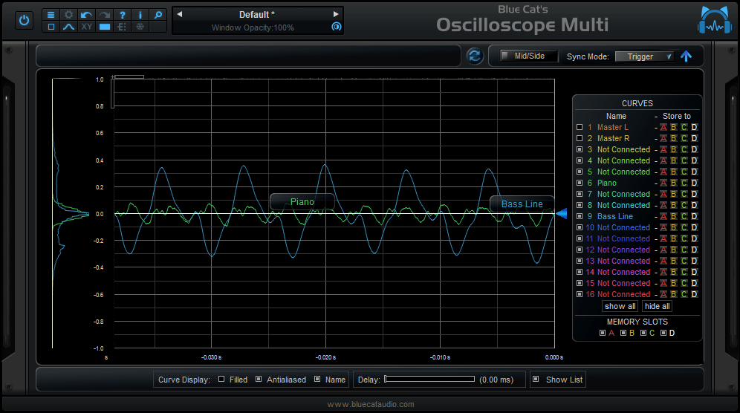Go to previous preset with left arrow
The height and width of the screenshot is (413, 740).
(180, 14)
